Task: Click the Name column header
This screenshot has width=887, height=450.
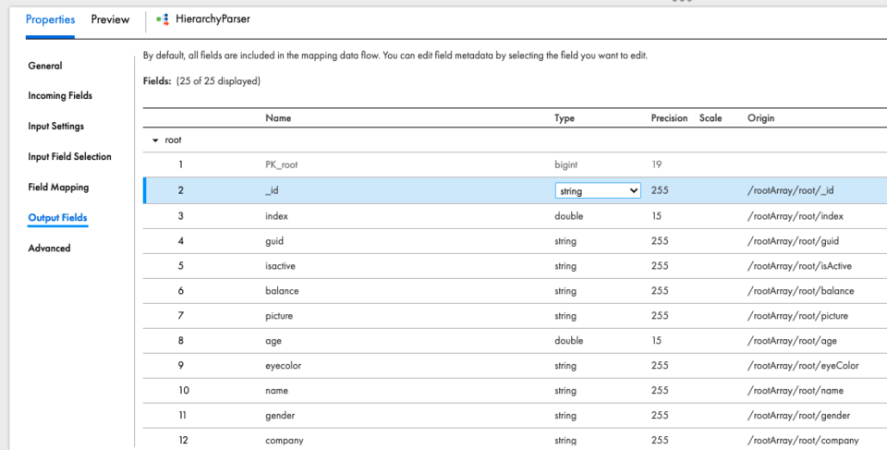Action: click(x=278, y=118)
